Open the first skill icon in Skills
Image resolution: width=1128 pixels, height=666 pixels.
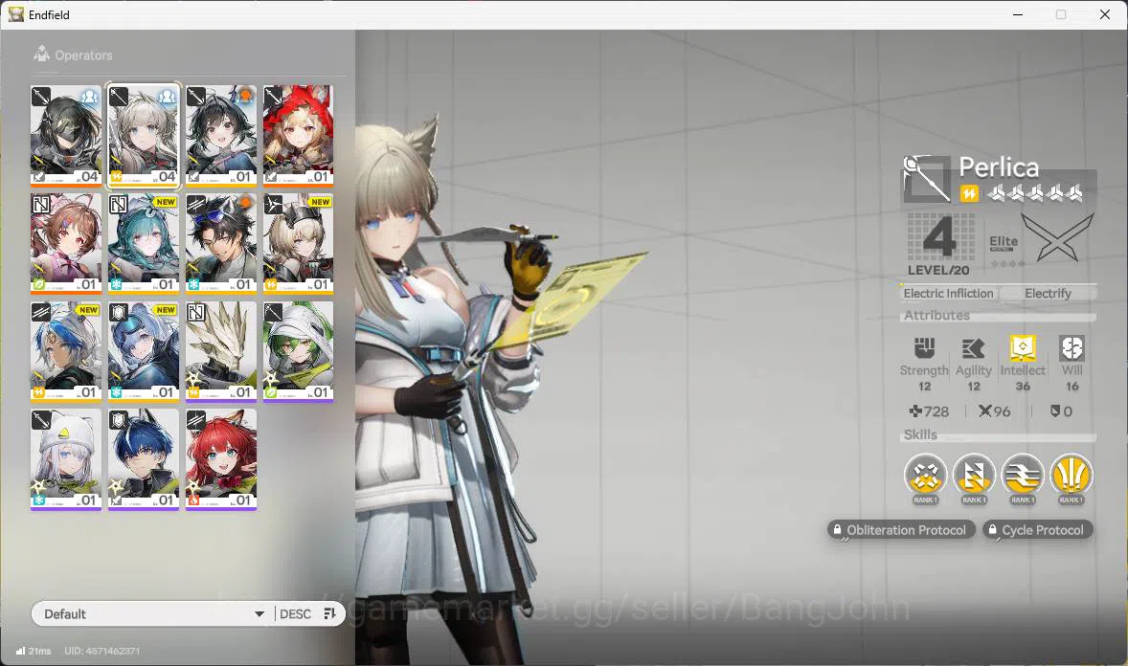[925, 477]
